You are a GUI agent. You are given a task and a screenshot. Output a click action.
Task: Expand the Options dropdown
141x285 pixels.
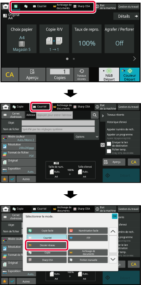pos(86,137)
